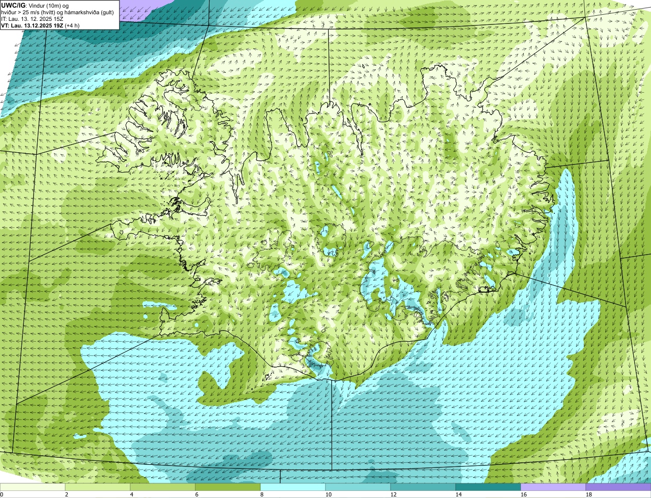Click the '12' scale label
651x498 pixels.
pos(393,494)
